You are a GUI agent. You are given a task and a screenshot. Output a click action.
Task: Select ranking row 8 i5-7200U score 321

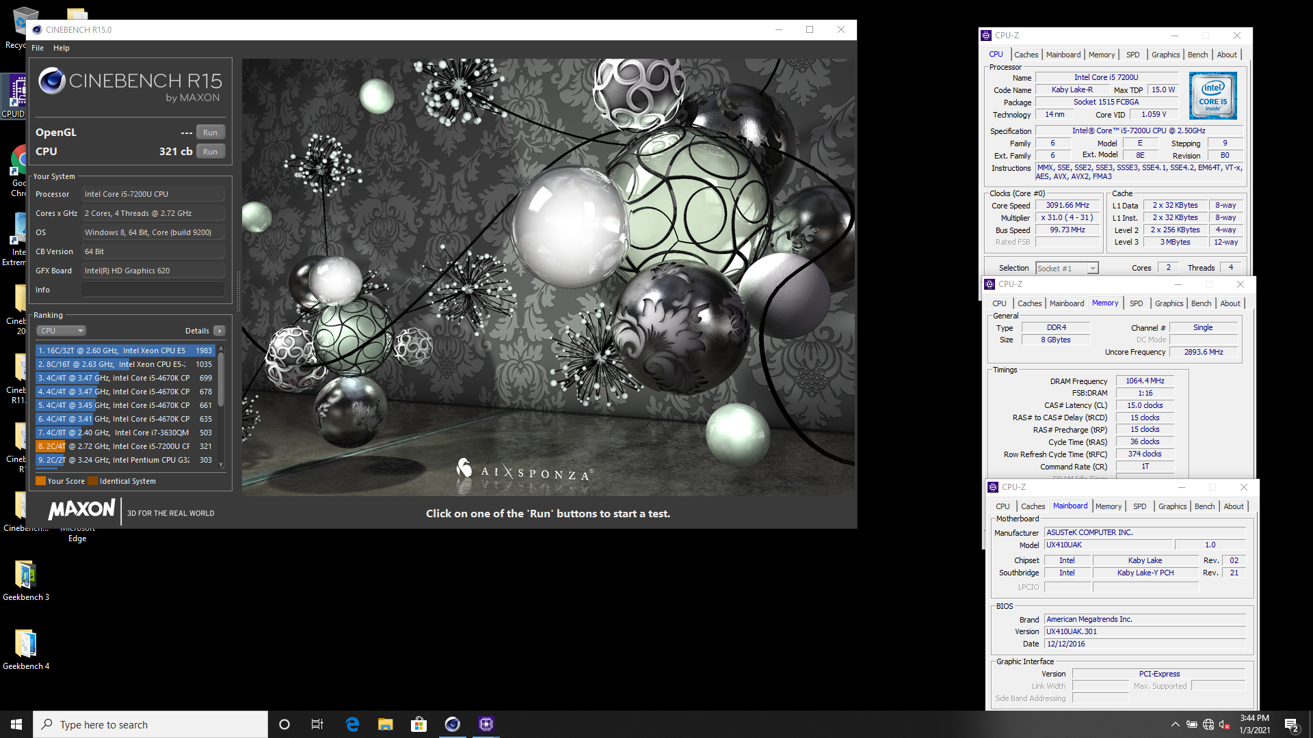click(125, 446)
